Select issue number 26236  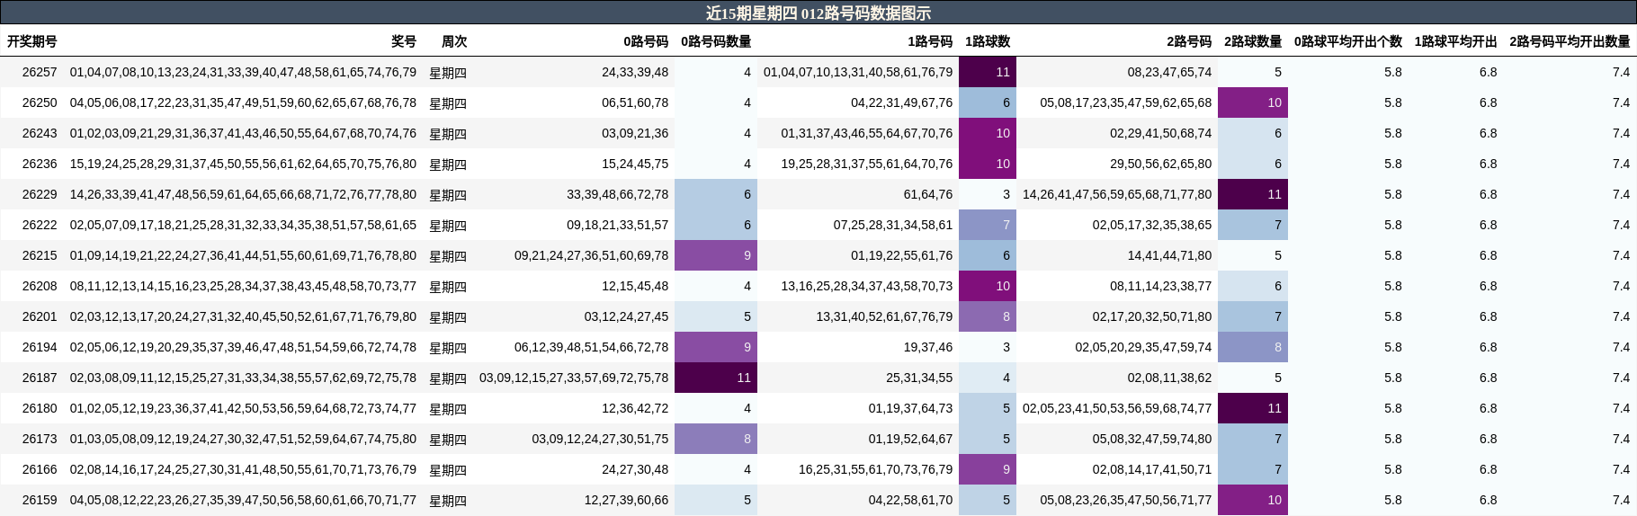40,164
